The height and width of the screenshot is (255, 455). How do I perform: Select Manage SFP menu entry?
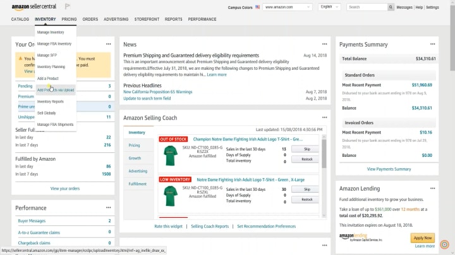(x=47, y=55)
